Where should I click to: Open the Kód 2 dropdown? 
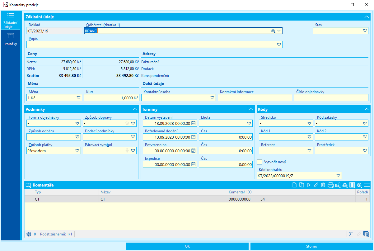365,137
